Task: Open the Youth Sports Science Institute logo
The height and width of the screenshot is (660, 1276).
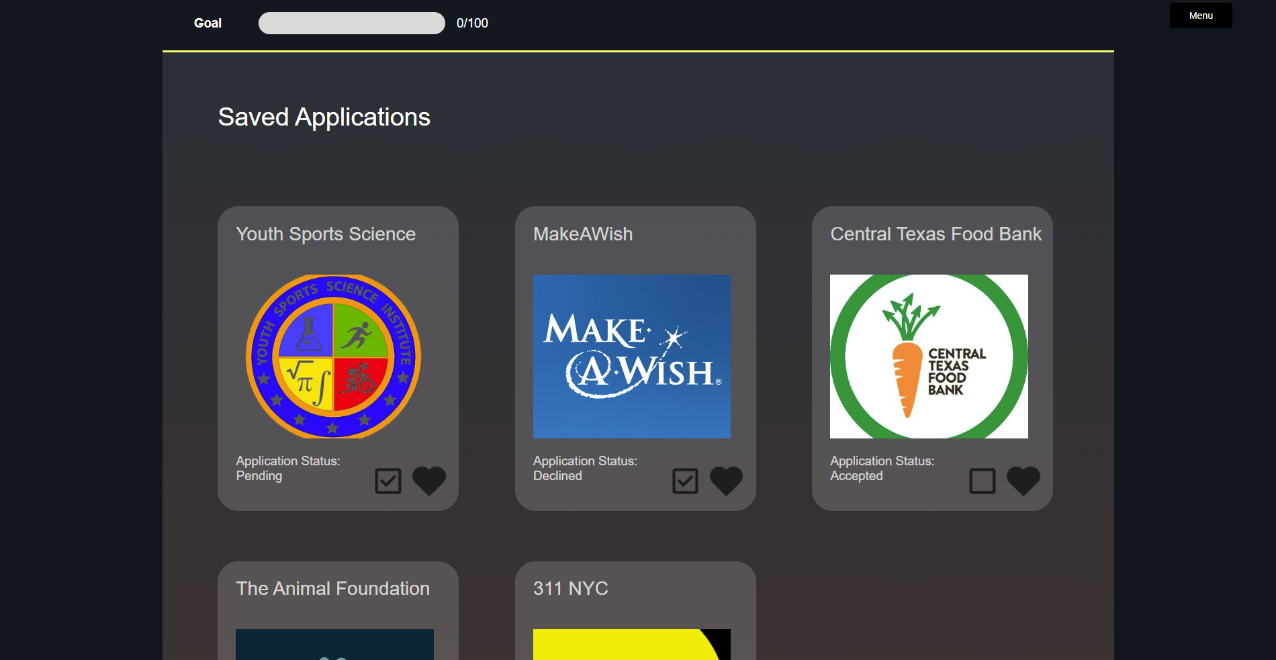Action: tap(334, 357)
